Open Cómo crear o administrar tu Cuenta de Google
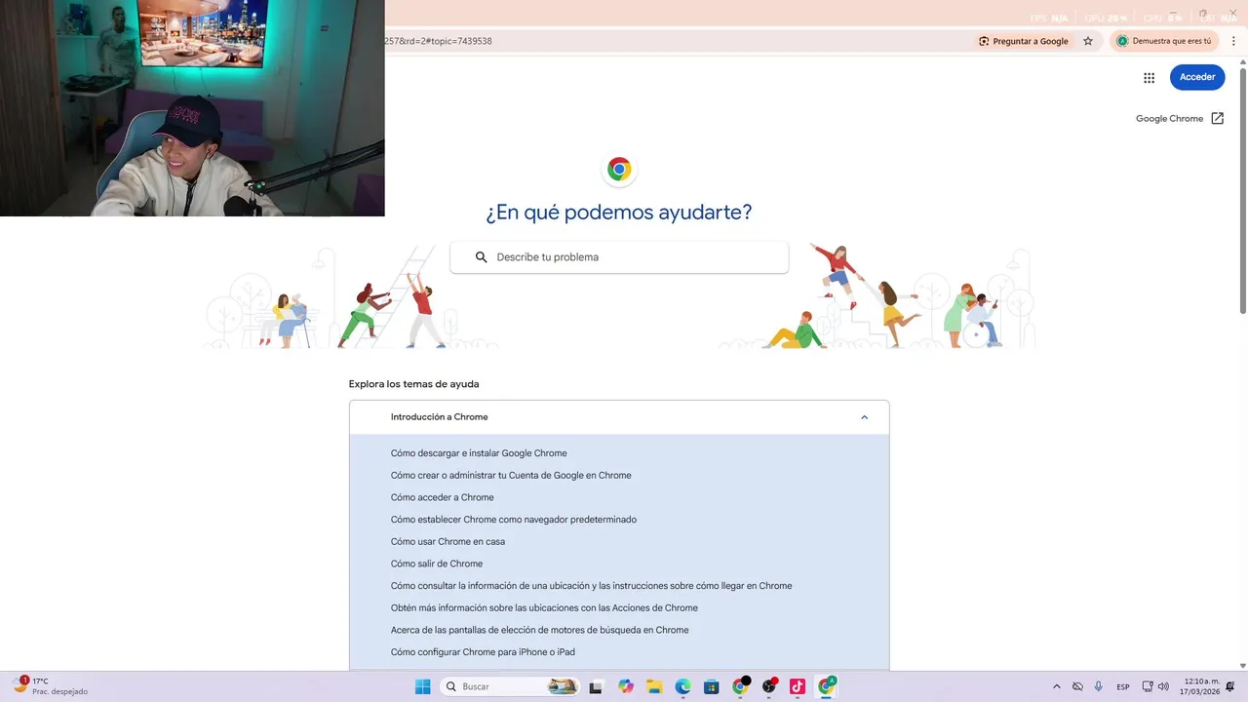 (x=511, y=476)
